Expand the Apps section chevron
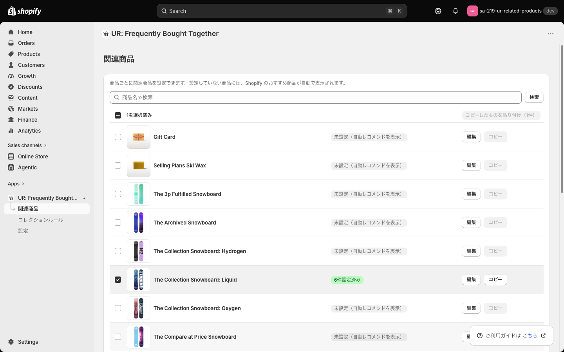This screenshot has width=564, height=352. pyautogui.click(x=23, y=184)
